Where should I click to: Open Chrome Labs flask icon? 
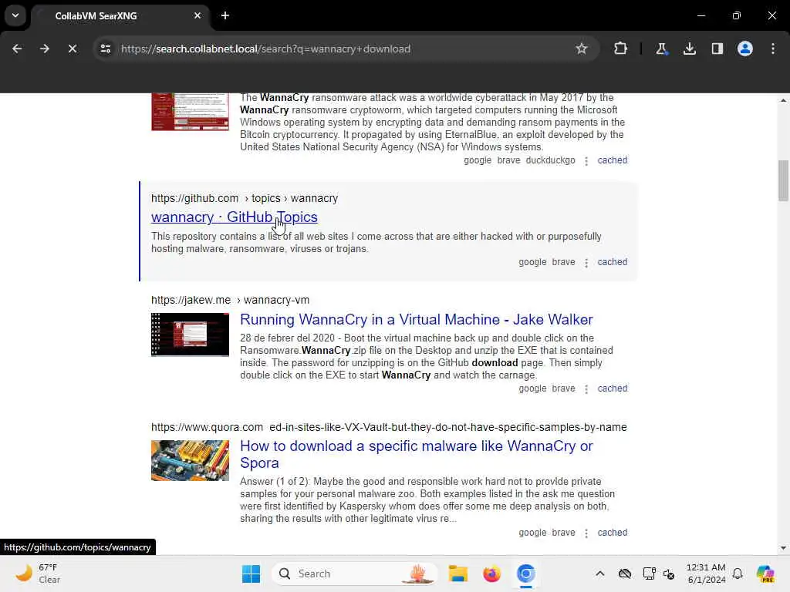click(661, 49)
